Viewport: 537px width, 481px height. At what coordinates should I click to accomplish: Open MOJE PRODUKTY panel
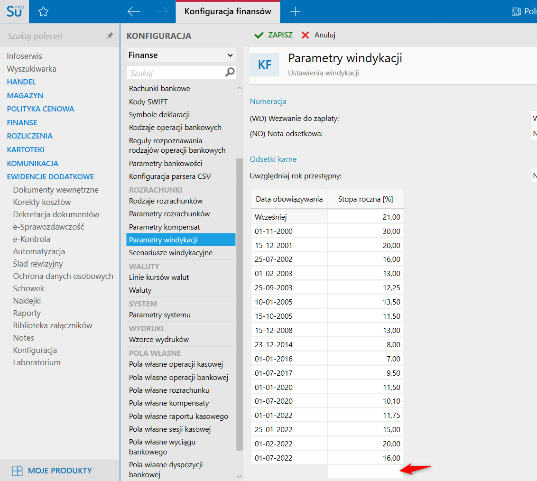click(x=60, y=471)
